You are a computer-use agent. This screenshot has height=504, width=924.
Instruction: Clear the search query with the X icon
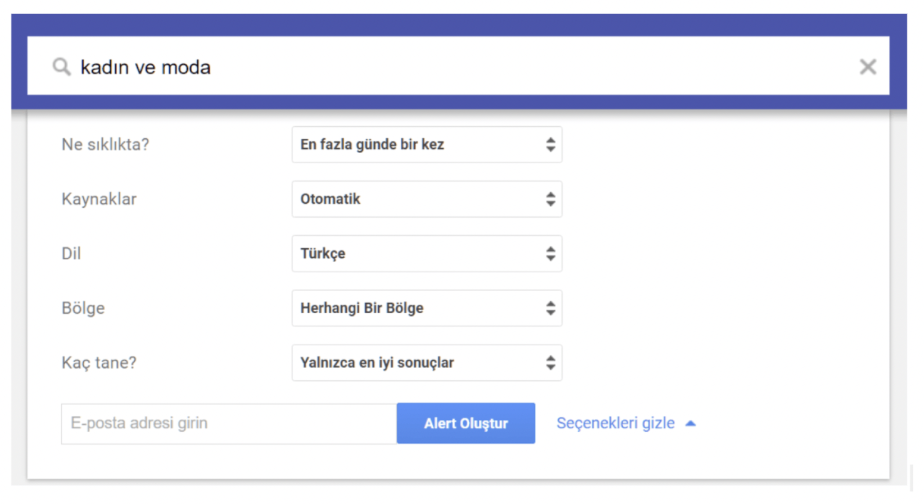(868, 67)
